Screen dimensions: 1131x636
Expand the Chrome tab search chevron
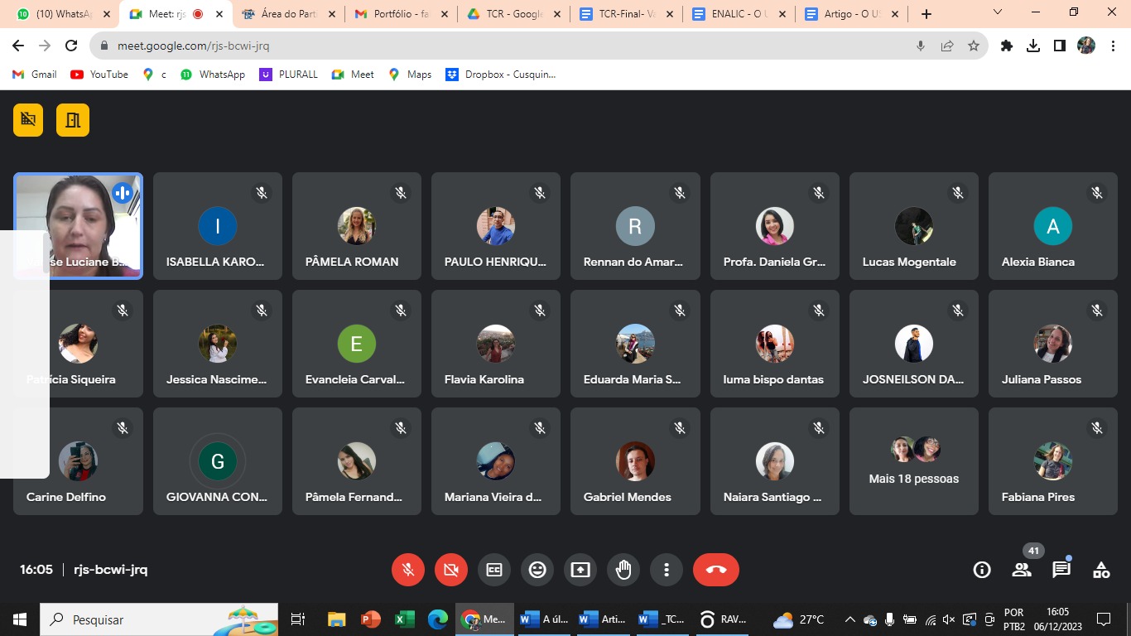click(x=998, y=13)
